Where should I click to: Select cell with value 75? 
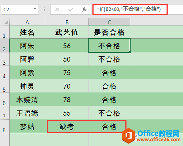(x=67, y=73)
